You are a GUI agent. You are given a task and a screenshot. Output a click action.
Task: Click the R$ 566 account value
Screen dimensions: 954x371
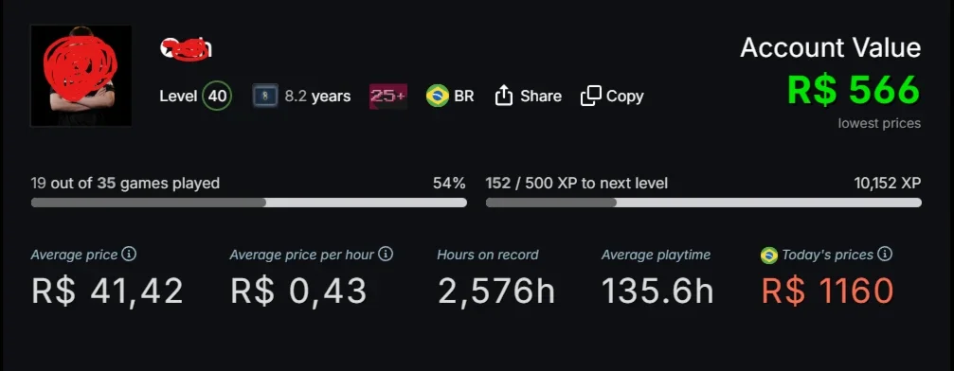tap(854, 90)
